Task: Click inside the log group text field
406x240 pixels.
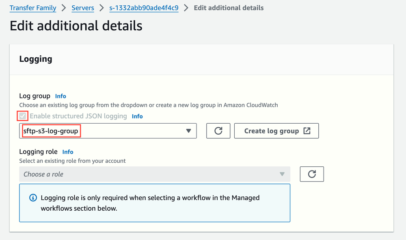Action: click(x=81, y=131)
